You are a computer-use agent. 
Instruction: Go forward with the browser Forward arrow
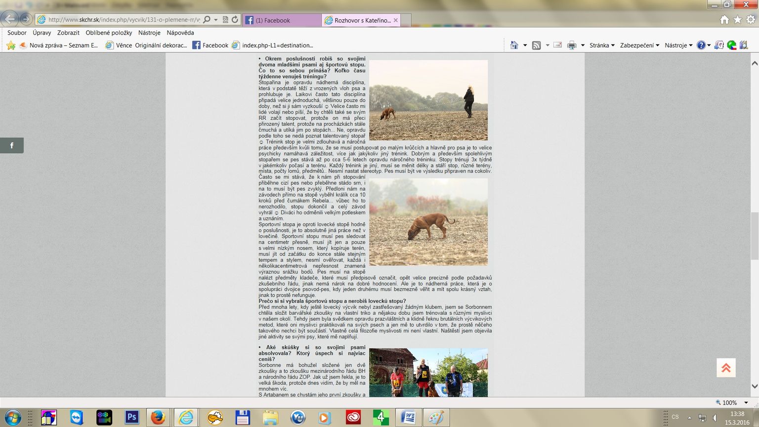click(26, 20)
